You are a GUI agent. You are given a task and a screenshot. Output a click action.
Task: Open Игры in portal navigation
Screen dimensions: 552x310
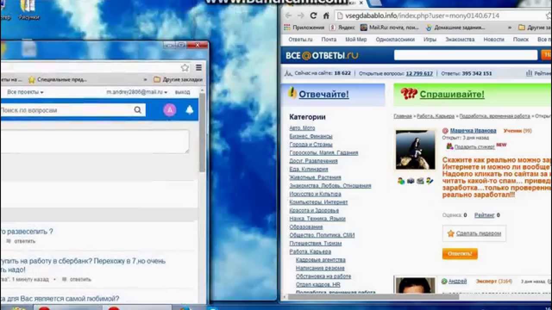[x=430, y=39]
